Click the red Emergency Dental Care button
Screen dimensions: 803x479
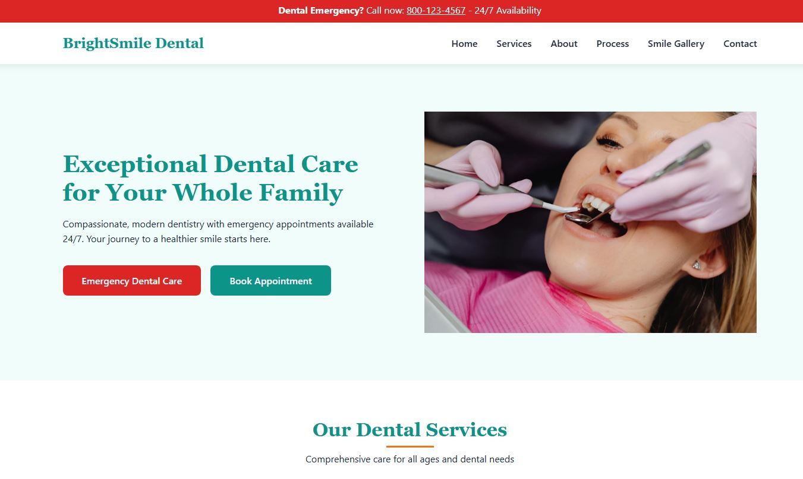132,280
